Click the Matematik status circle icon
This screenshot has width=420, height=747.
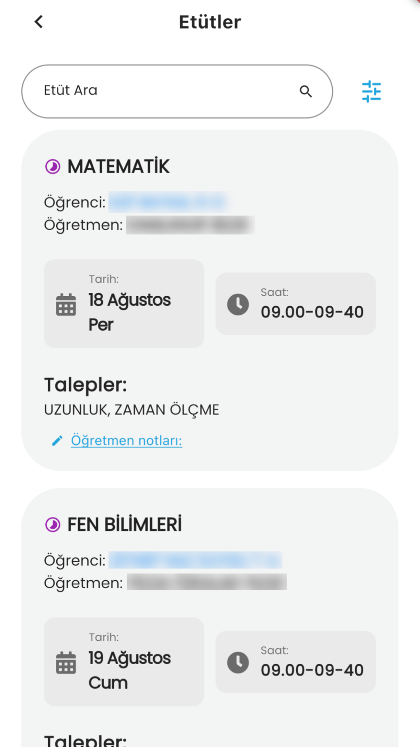tap(52, 167)
